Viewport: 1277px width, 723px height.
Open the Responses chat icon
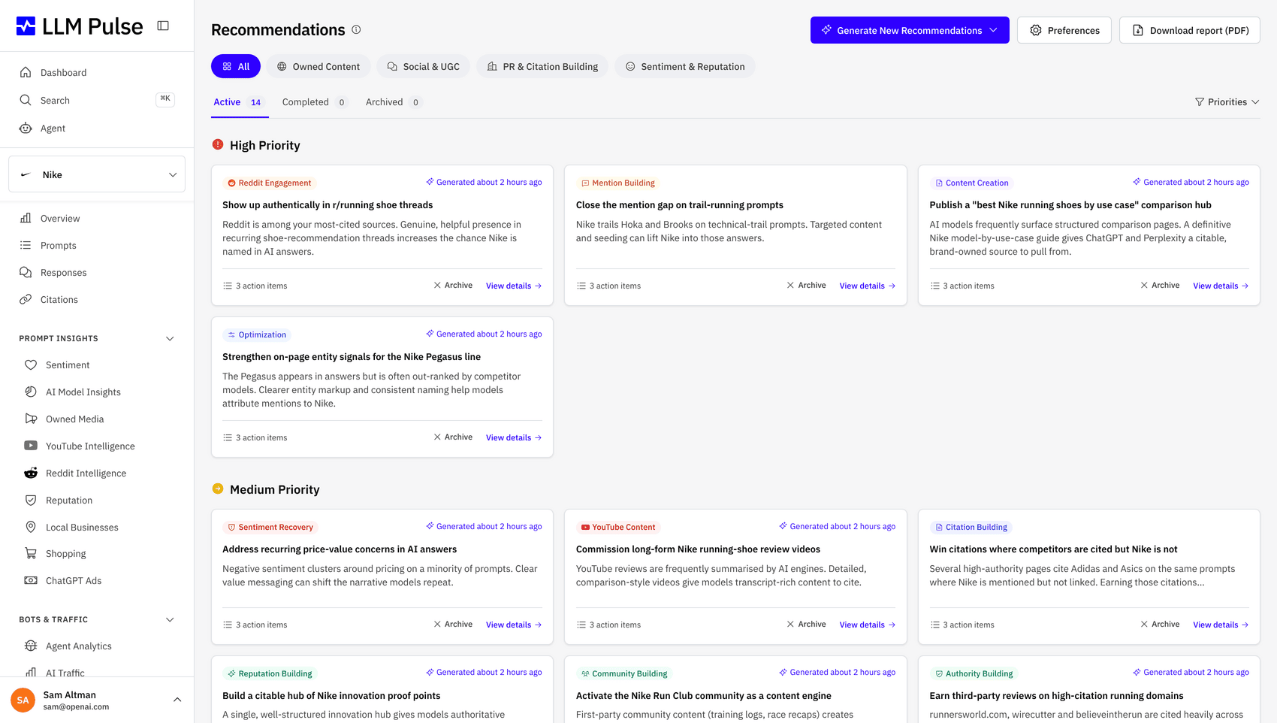tap(26, 272)
